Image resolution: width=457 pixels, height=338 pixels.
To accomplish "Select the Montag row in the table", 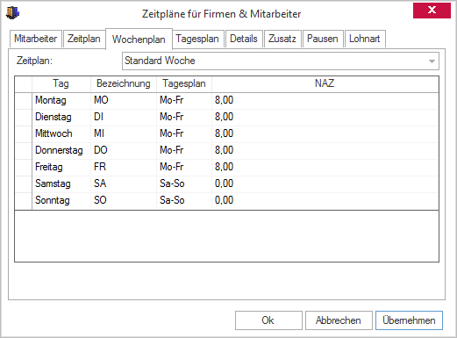I will 226,101.
